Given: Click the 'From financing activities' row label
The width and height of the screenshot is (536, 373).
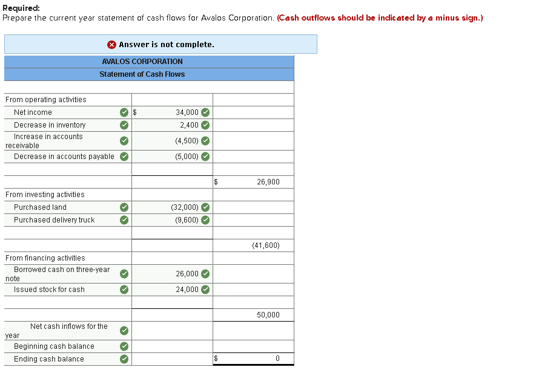Looking at the screenshot, I should 45,258.
